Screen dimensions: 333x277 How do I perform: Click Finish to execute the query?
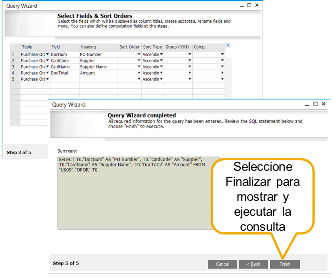point(285,264)
